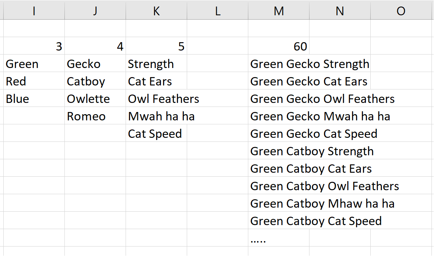
Task: Click the cell containing 60
Action: [x=279, y=46]
